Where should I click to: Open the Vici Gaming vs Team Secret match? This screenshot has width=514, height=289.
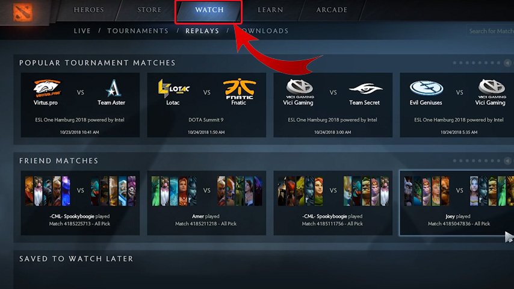pos(333,105)
